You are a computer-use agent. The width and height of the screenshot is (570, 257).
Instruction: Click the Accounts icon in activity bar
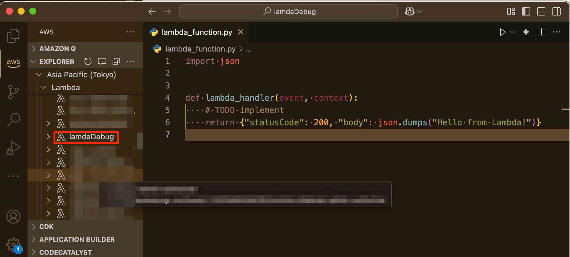(x=13, y=217)
